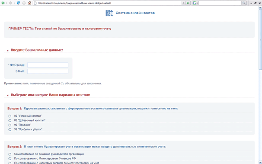
Task: Click the vertical scrollbar thumb
Action: pos(260,39)
